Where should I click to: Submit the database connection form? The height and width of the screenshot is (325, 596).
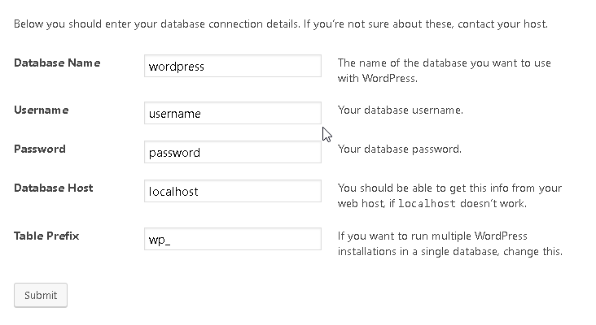click(x=41, y=295)
